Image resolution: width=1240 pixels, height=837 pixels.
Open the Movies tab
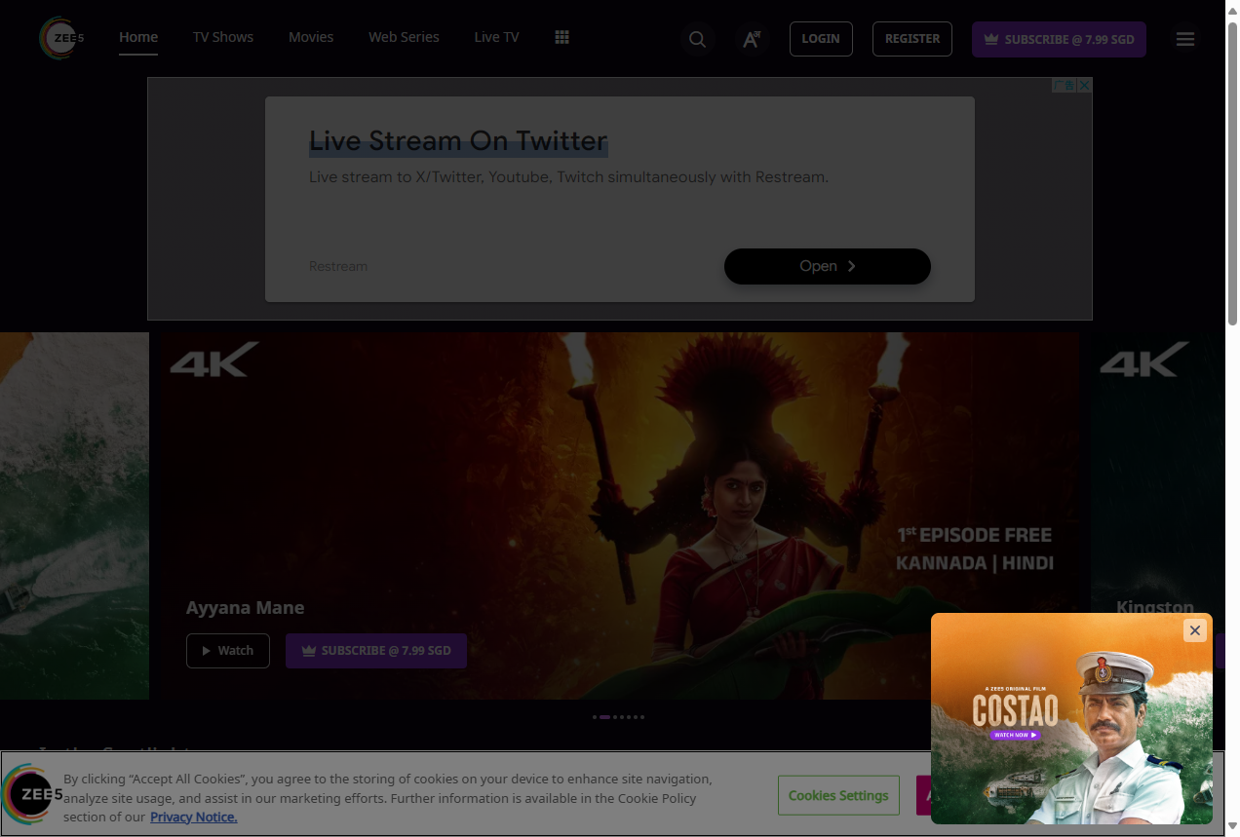point(311,37)
